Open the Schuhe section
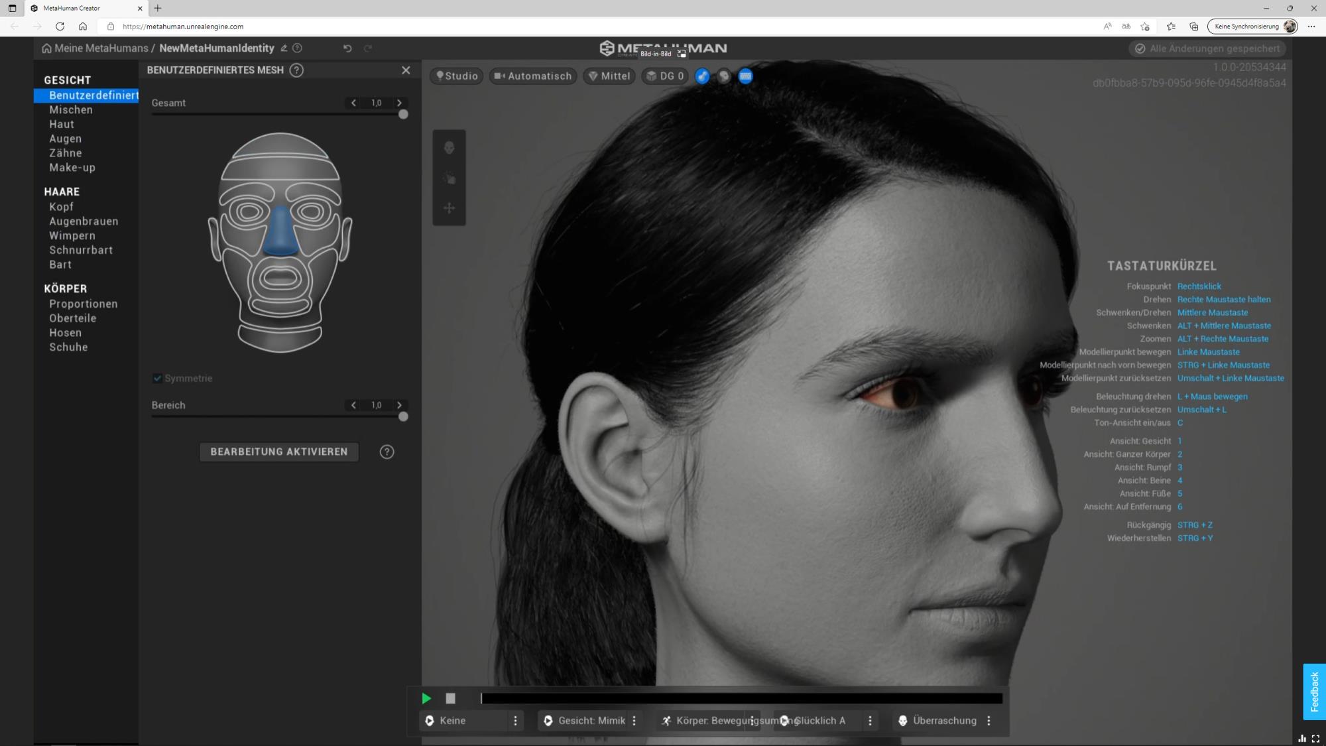Image resolution: width=1326 pixels, height=746 pixels. [68, 347]
